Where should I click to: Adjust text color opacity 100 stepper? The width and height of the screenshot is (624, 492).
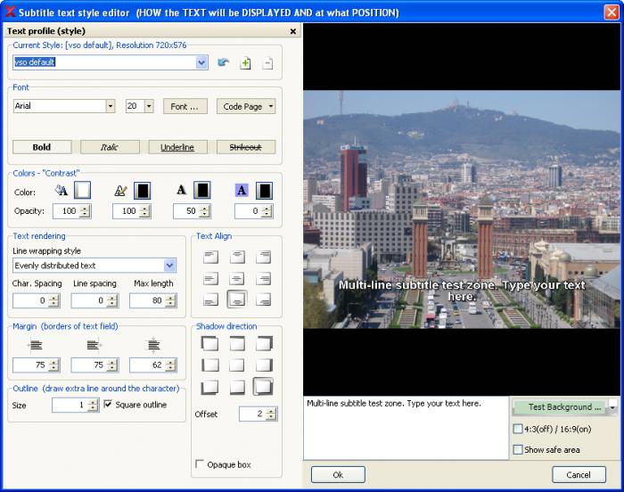click(85, 211)
